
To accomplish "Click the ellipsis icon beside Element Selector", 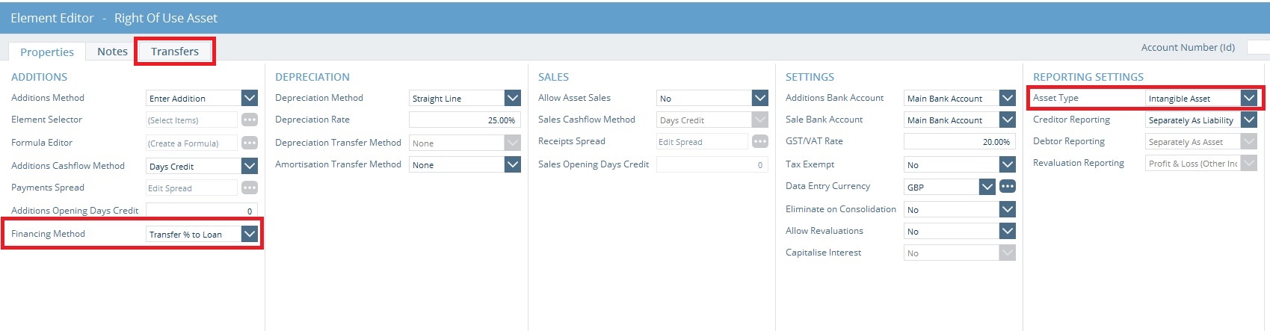I will click(x=250, y=120).
